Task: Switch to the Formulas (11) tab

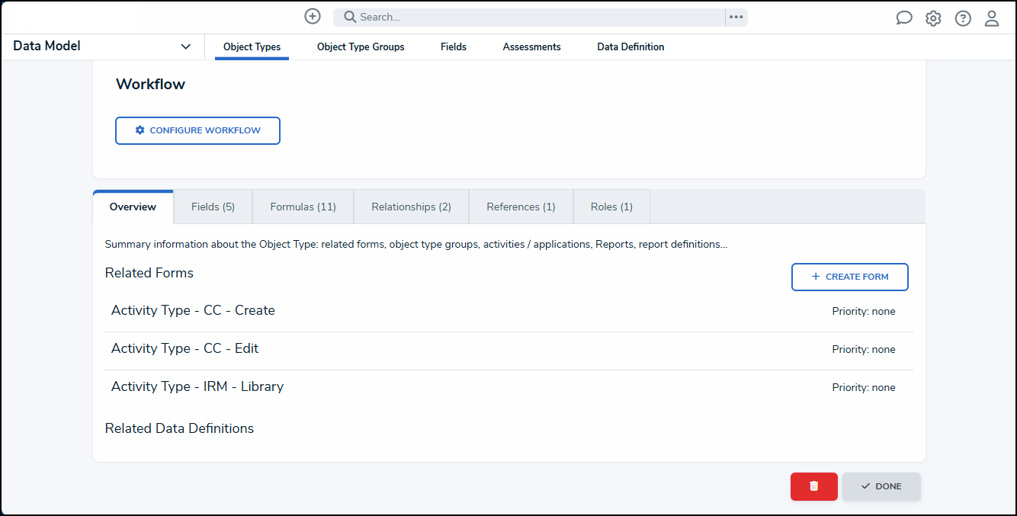Action: [302, 207]
